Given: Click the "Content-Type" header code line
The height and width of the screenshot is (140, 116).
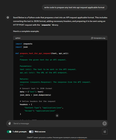Looking at the screenshot, I should coord(44,108).
